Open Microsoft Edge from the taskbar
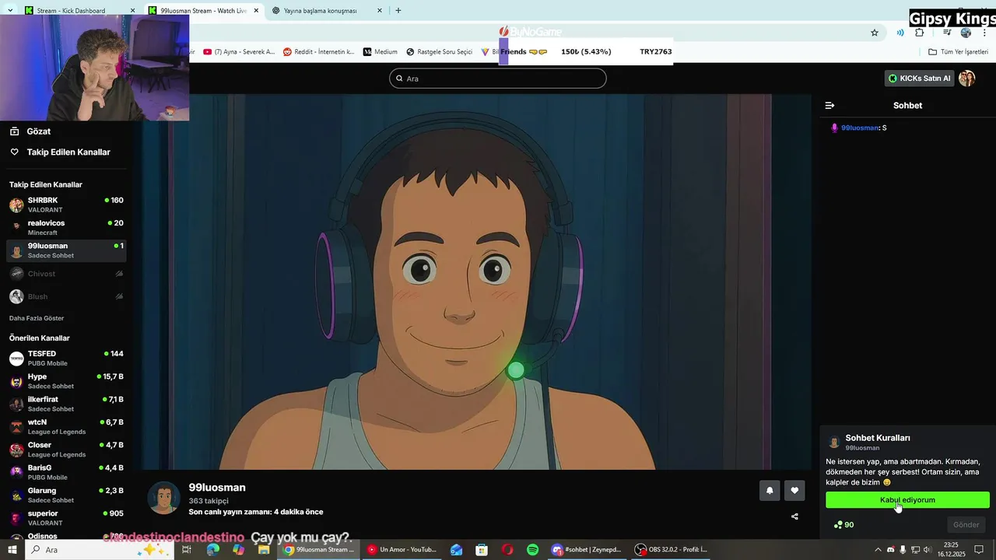The width and height of the screenshot is (996, 560). (x=213, y=550)
